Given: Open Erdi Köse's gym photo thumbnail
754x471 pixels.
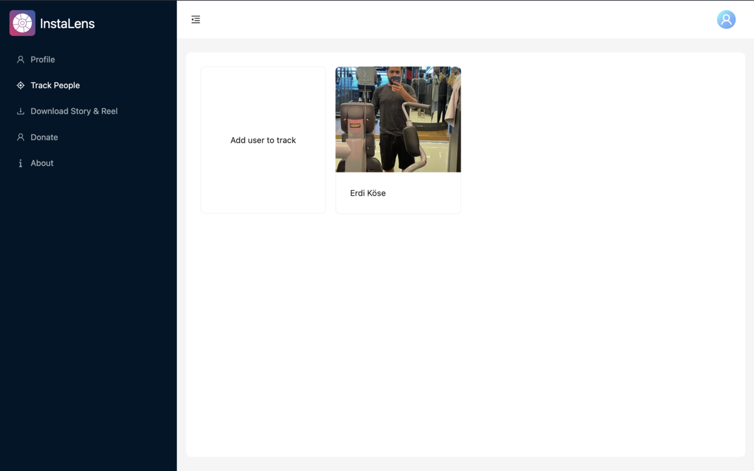Looking at the screenshot, I should 398,120.
